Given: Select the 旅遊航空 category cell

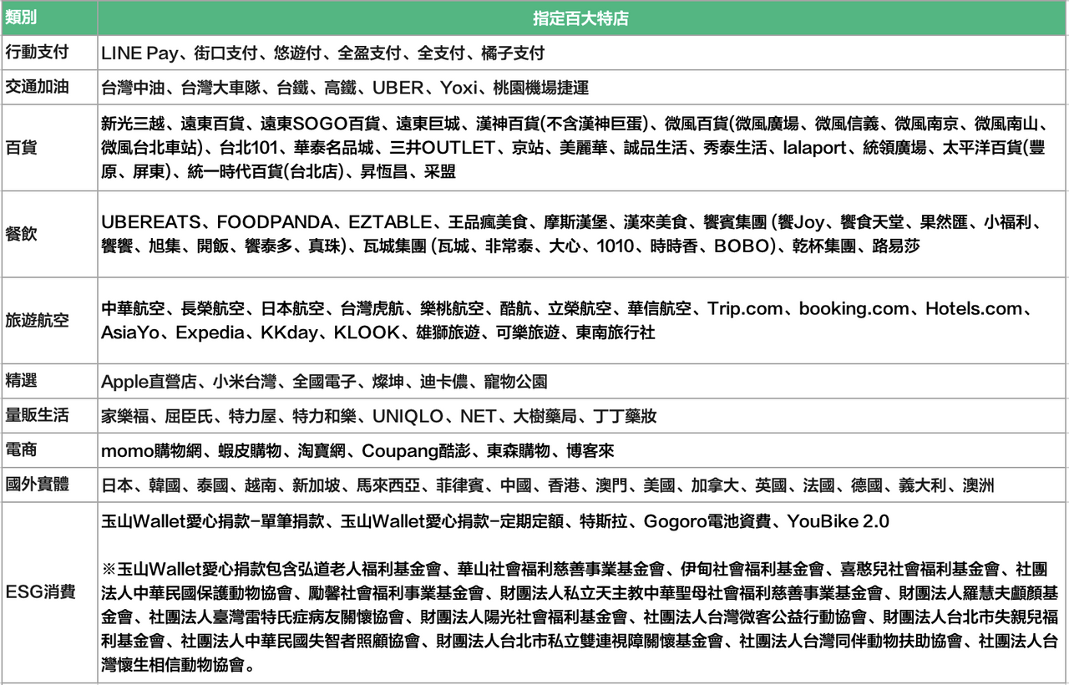Looking at the screenshot, I should (x=48, y=320).
